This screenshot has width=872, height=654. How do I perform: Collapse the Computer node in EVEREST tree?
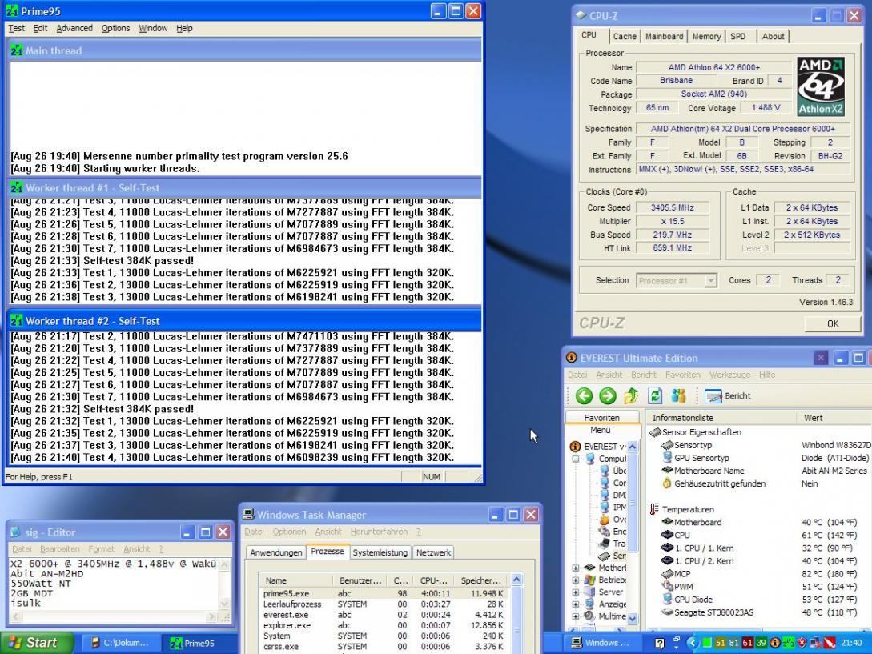(575, 459)
